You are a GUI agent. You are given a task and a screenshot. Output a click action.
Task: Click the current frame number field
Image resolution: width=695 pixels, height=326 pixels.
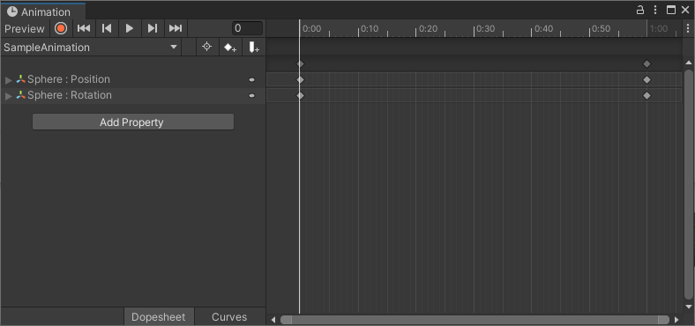247,28
